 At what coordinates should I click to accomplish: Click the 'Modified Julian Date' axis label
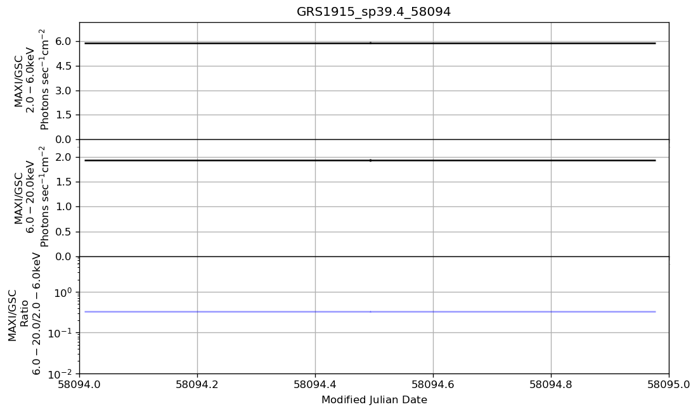point(374,400)
